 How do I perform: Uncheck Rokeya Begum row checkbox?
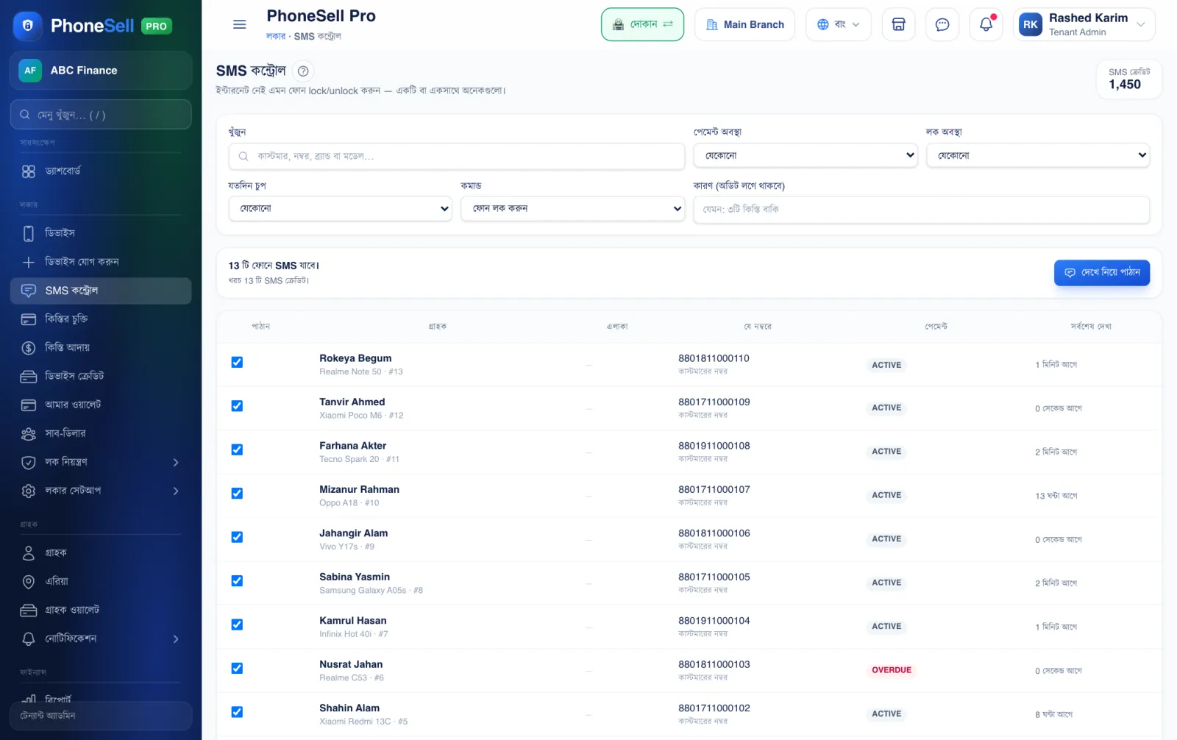[x=237, y=362]
